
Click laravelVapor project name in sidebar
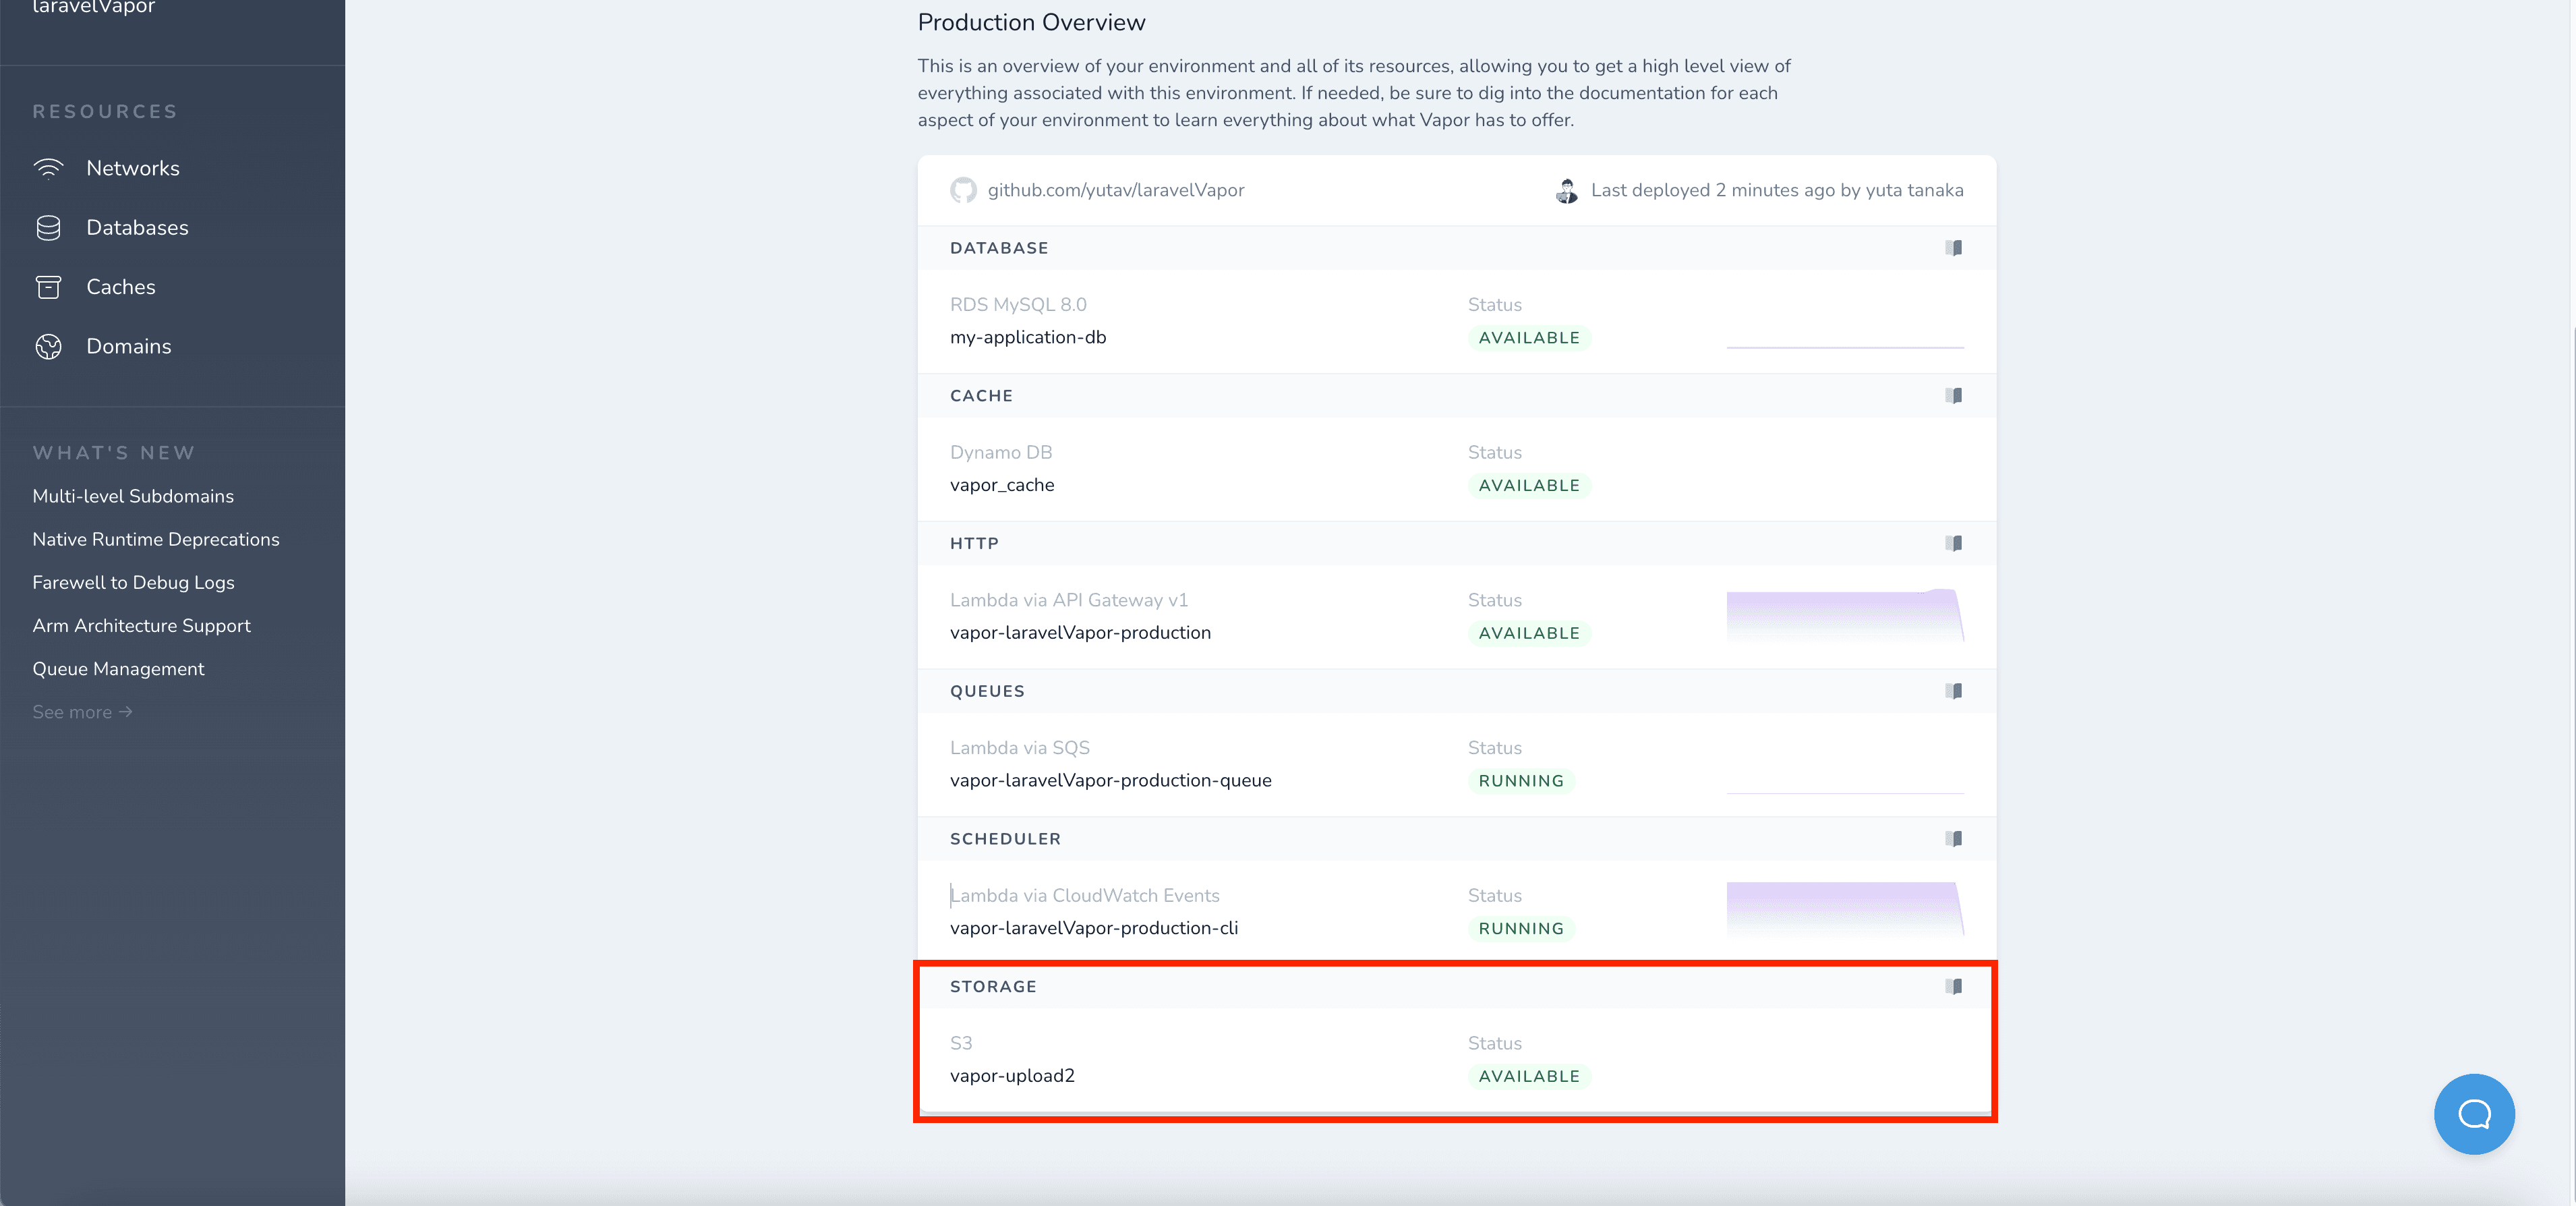pyautogui.click(x=93, y=8)
